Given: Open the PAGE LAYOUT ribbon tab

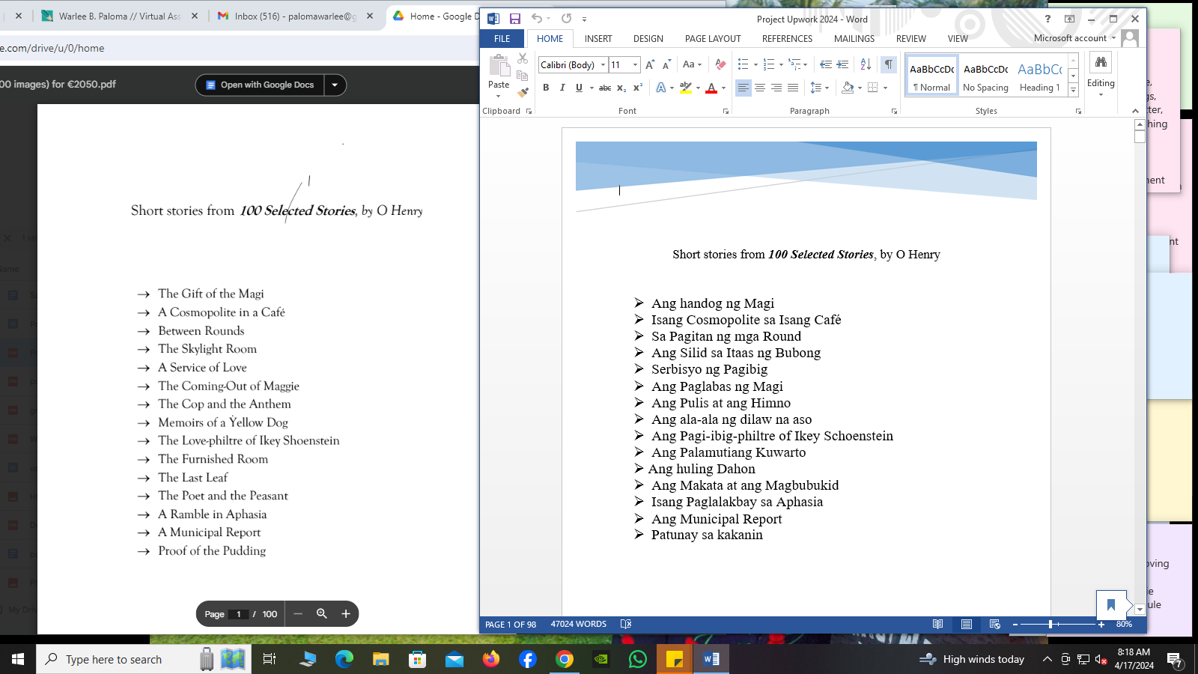Looking at the screenshot, I should click(713, 39).
